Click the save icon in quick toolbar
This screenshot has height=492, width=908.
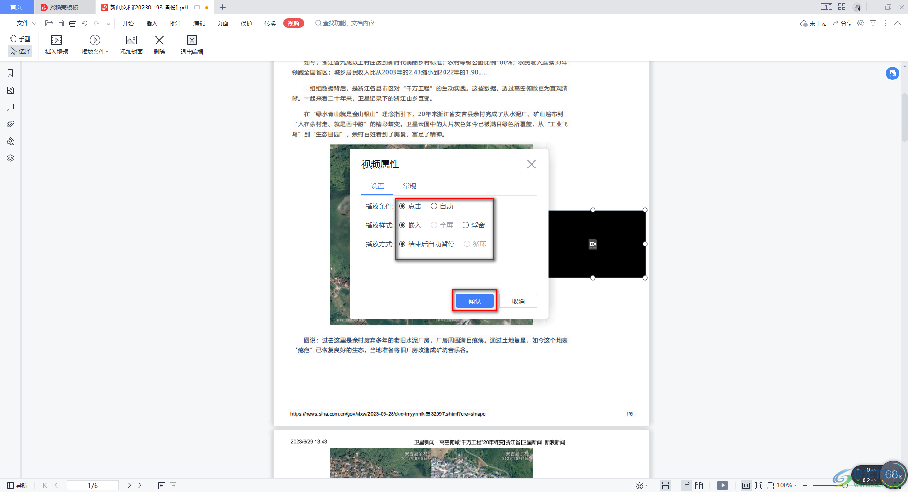coord(61,23)
